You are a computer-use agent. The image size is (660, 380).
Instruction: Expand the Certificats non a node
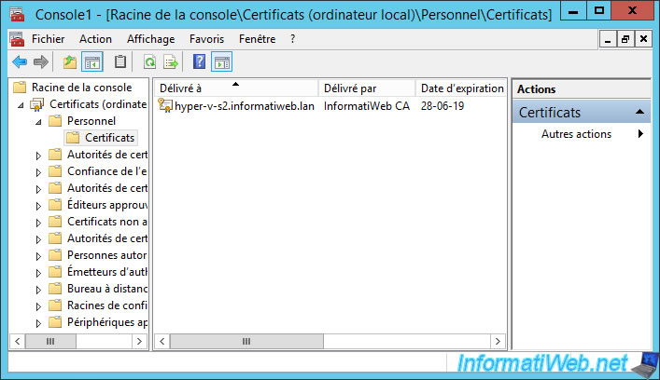click(x=38, y=223)
